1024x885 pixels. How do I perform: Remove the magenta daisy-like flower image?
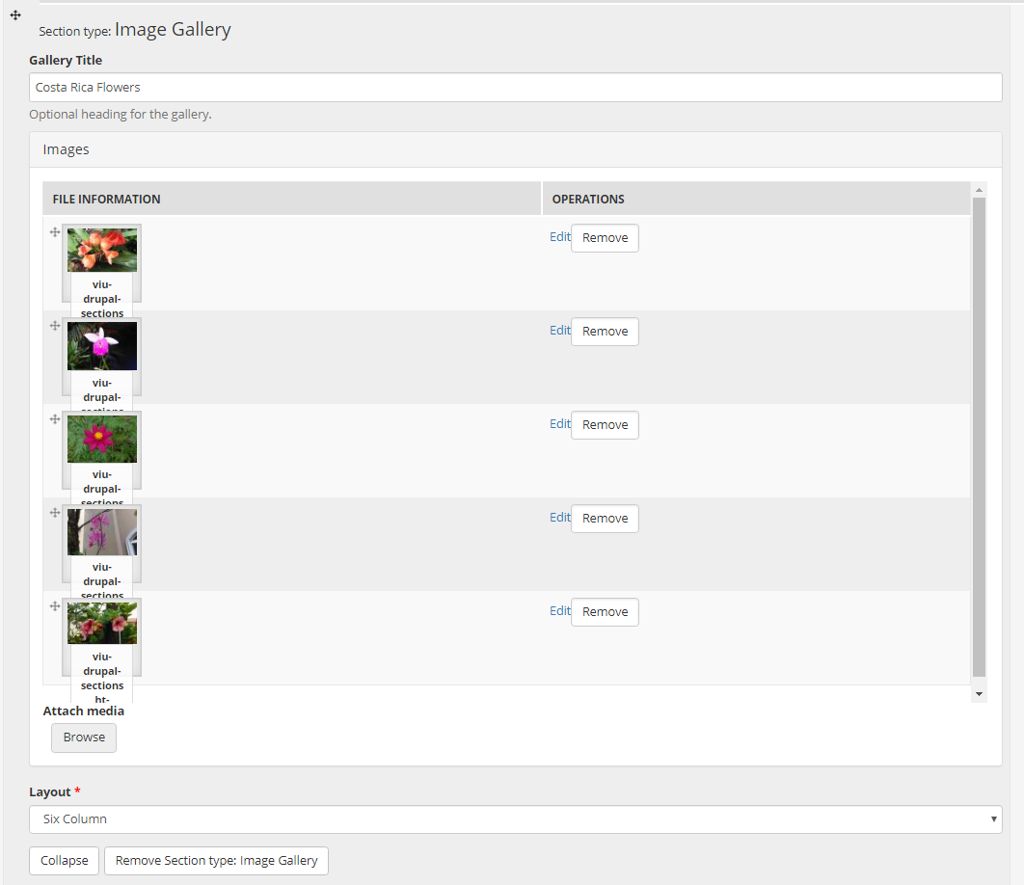coord(605,424)
